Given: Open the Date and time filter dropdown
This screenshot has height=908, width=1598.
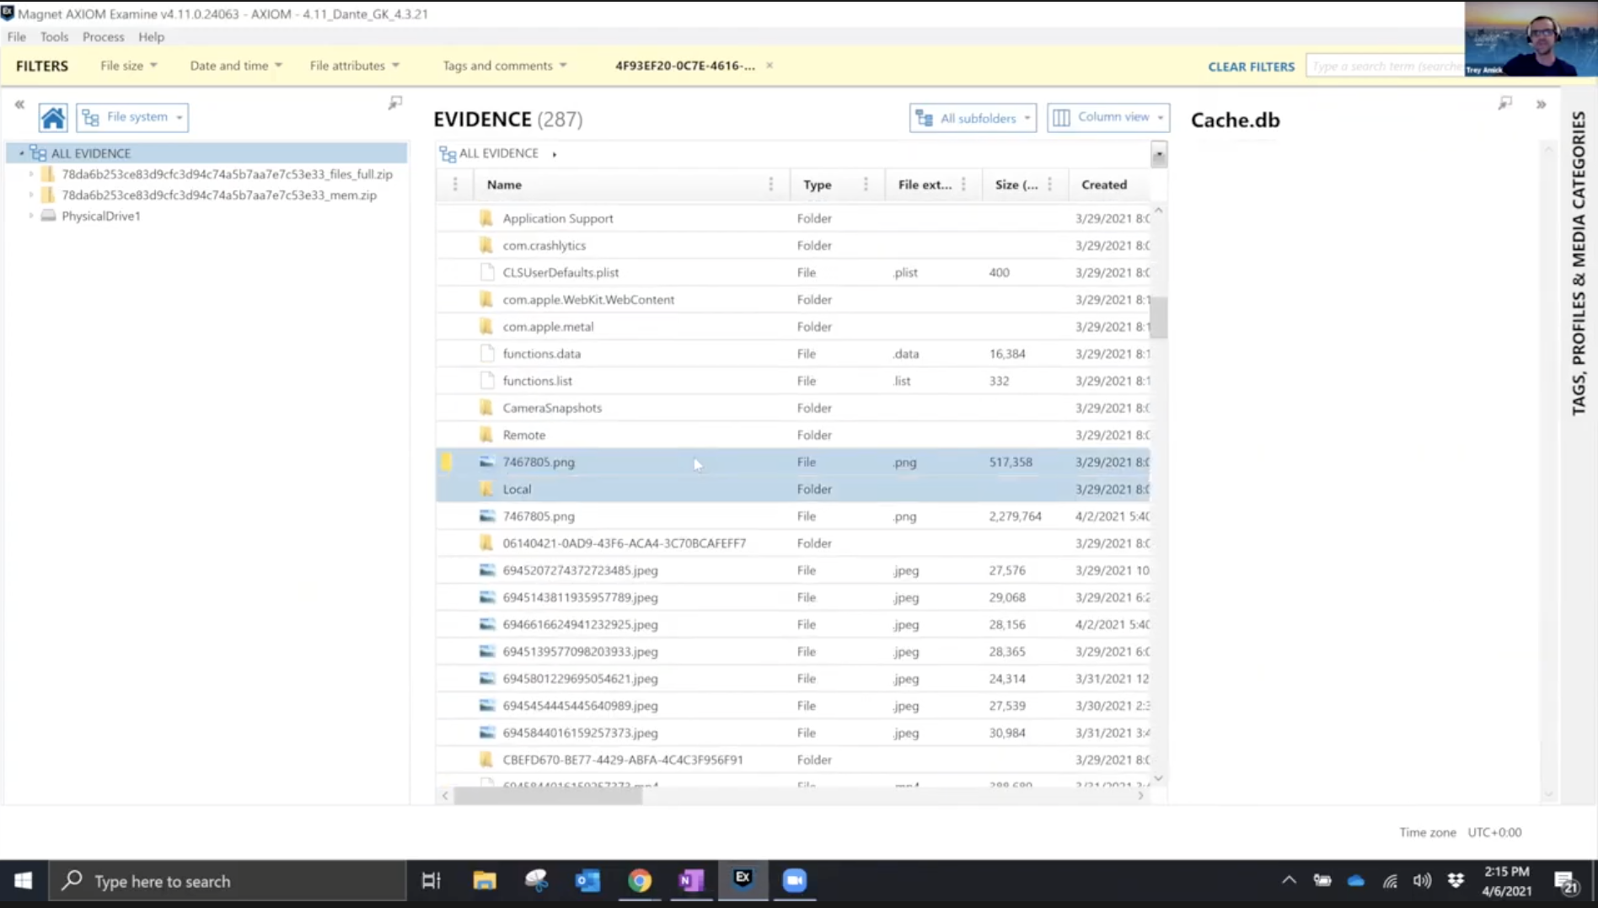Looking at the screenshot, I should coord(235,66).
